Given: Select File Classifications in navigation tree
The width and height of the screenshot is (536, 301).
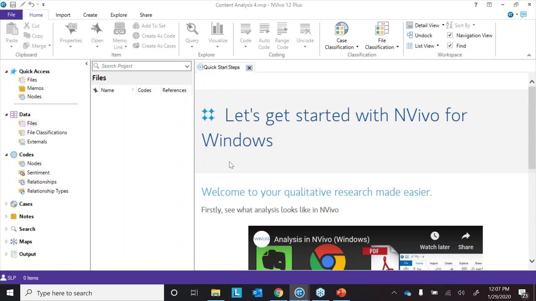Looking at the screenshot, I should (47, 133).
